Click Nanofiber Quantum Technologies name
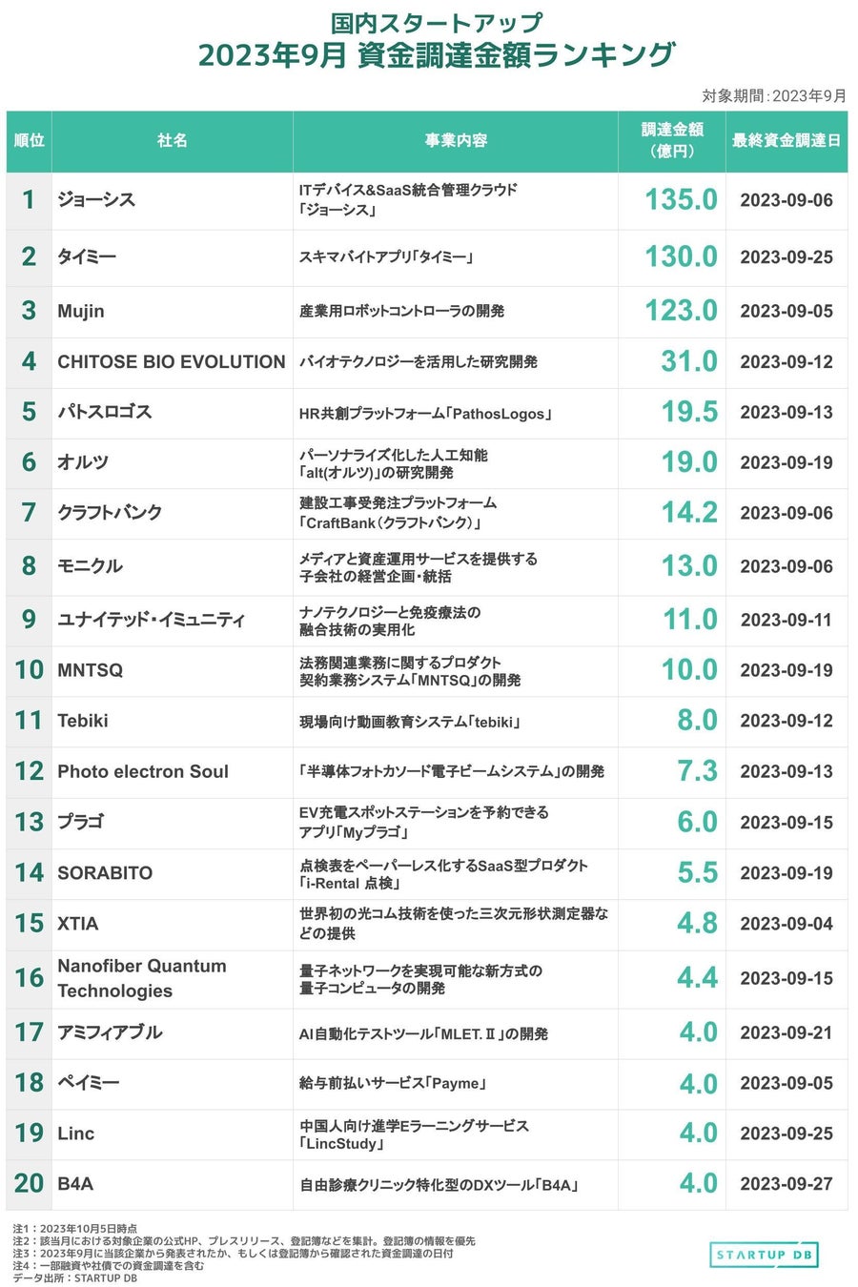The image size is (858, 1287). click(142, 978)
